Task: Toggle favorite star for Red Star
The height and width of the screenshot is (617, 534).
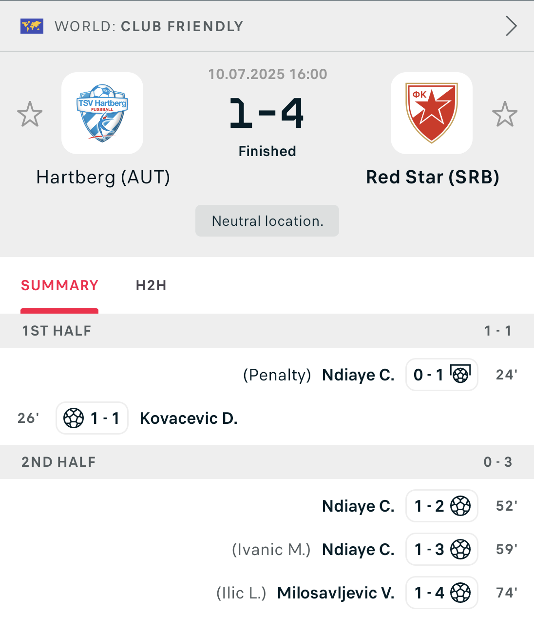Action: 504,114
